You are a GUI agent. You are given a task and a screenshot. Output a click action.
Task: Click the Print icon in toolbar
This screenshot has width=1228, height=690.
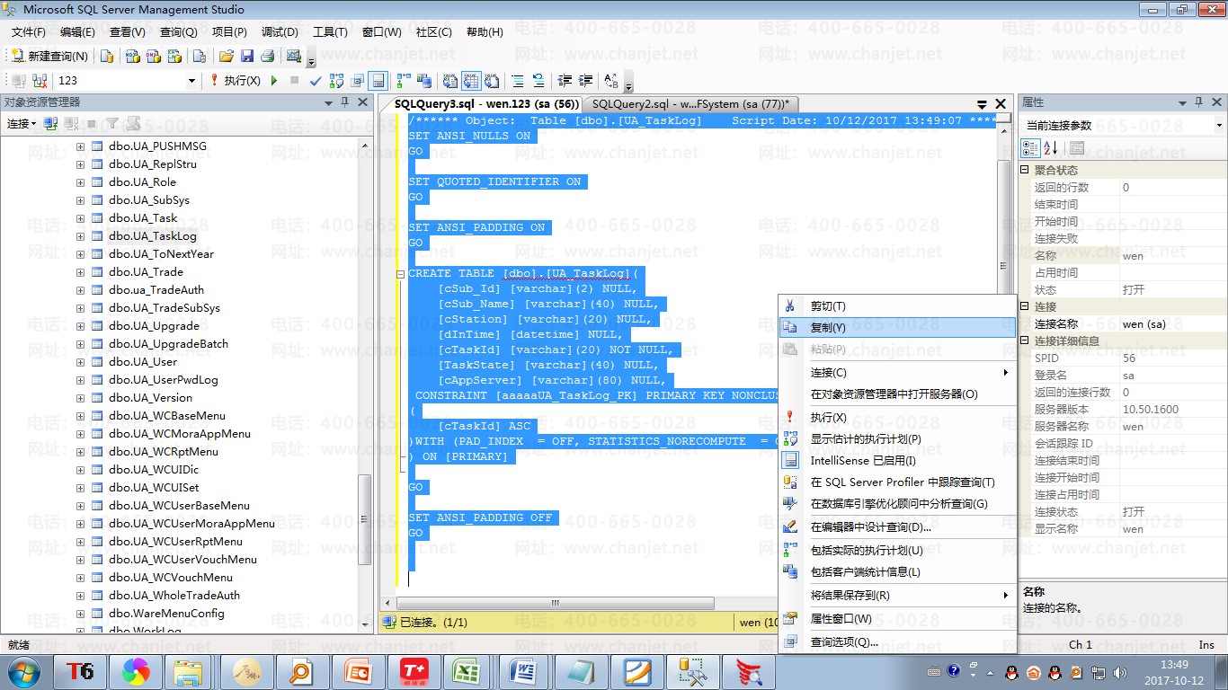pyautogui.click(x=267, y=56)
